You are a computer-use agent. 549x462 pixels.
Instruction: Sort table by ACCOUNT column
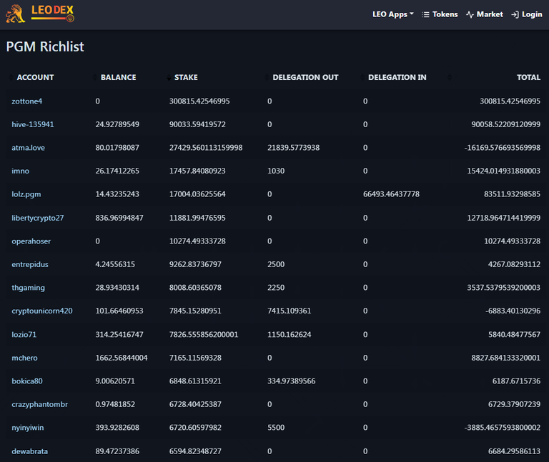(35, 77)
